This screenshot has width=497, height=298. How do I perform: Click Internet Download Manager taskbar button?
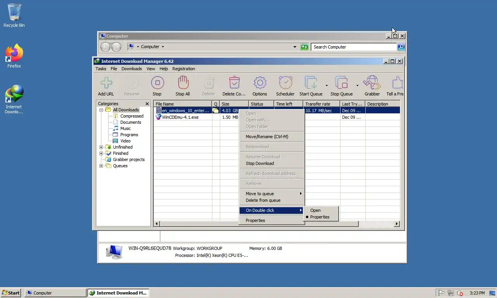point(118,293)
